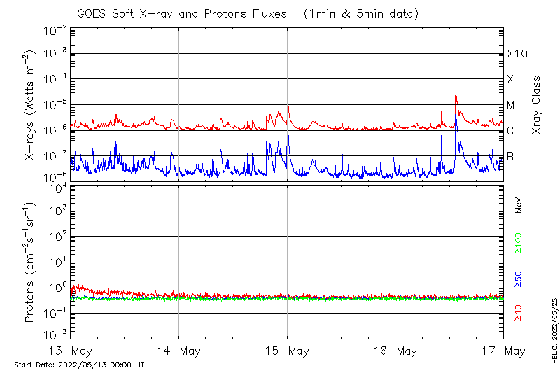560x371 pixels.
Task: Click the 17-May date label at the right end
Action: [503, 350]
